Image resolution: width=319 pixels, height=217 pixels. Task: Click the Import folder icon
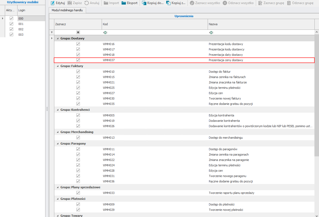click(x=106, y=3)
